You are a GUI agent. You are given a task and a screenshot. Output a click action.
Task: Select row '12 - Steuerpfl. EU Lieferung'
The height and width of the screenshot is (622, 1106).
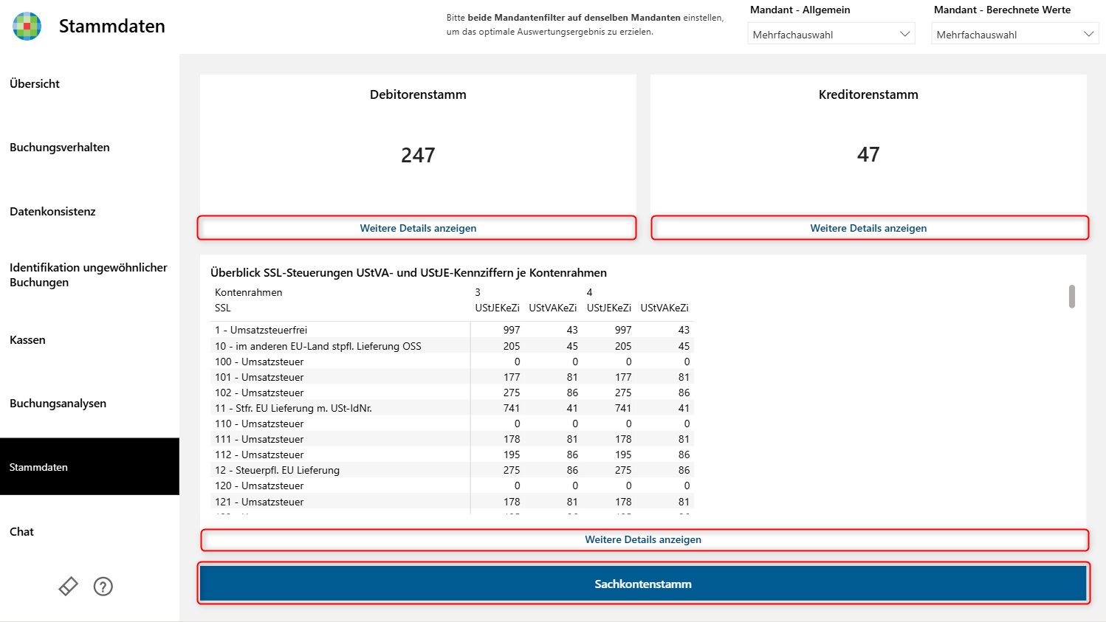click(452, 470)
